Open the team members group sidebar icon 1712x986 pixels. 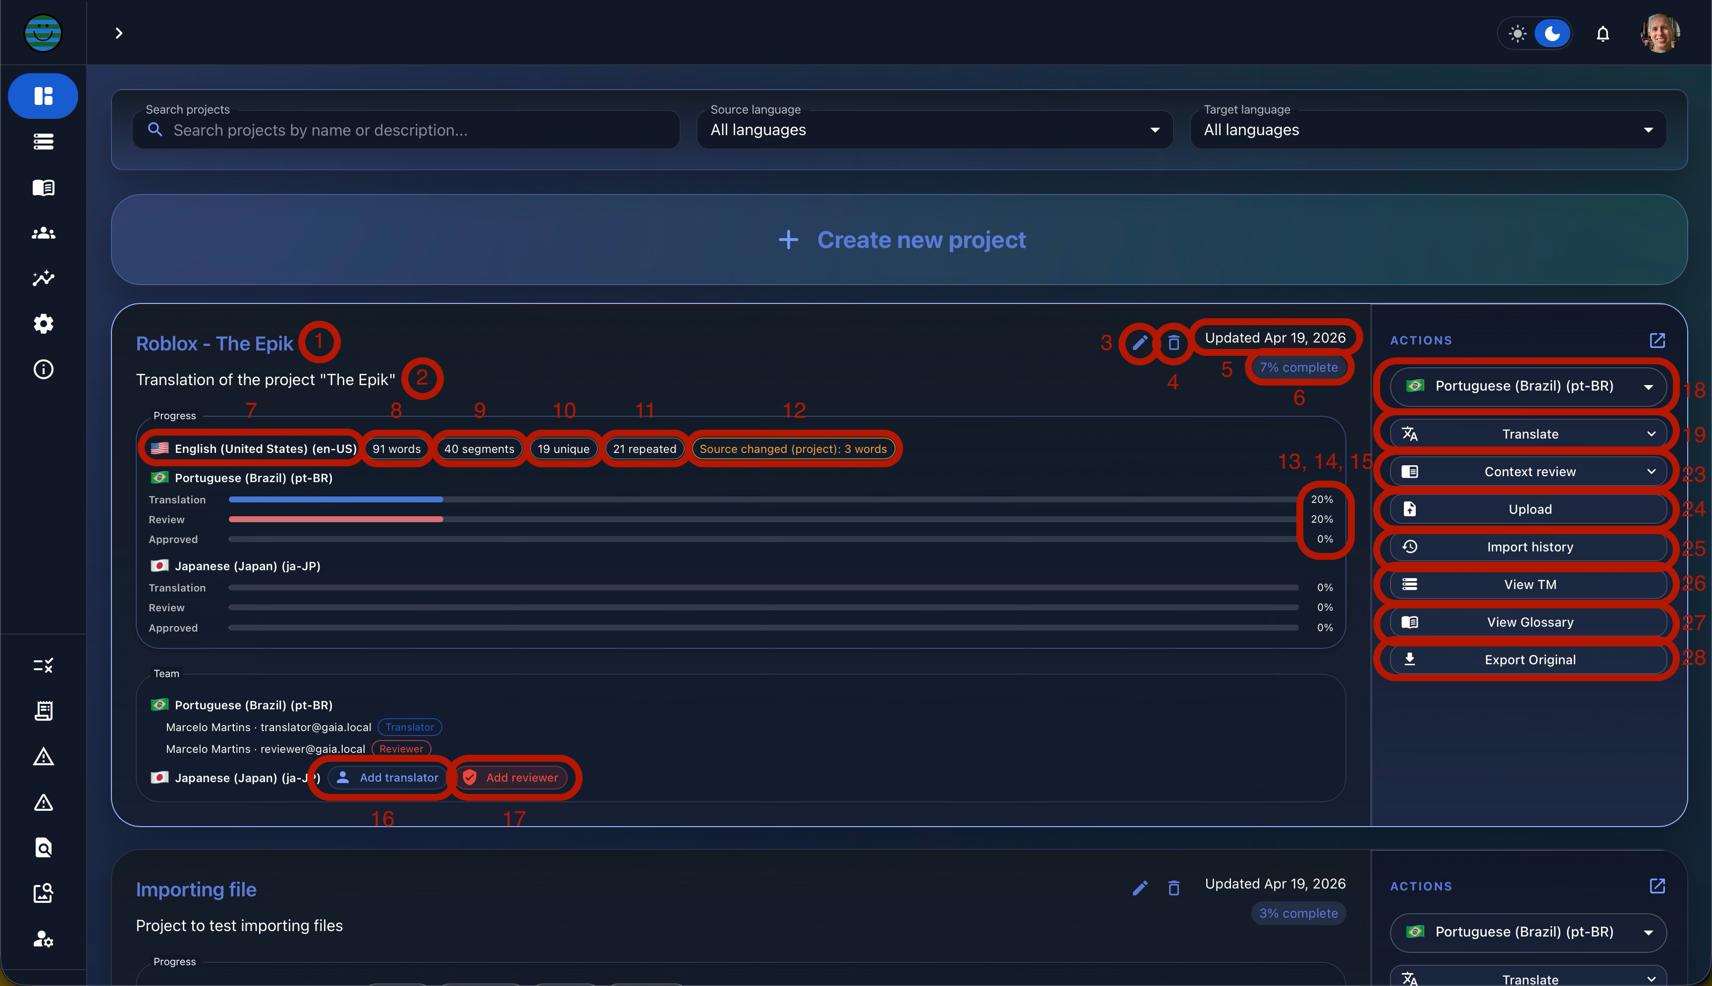(x=44, y=233)
